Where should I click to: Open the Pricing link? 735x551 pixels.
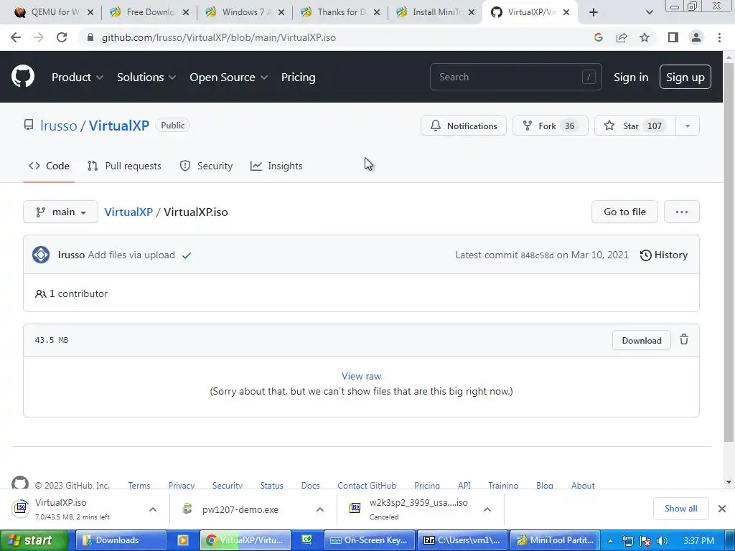coord(298,77)
